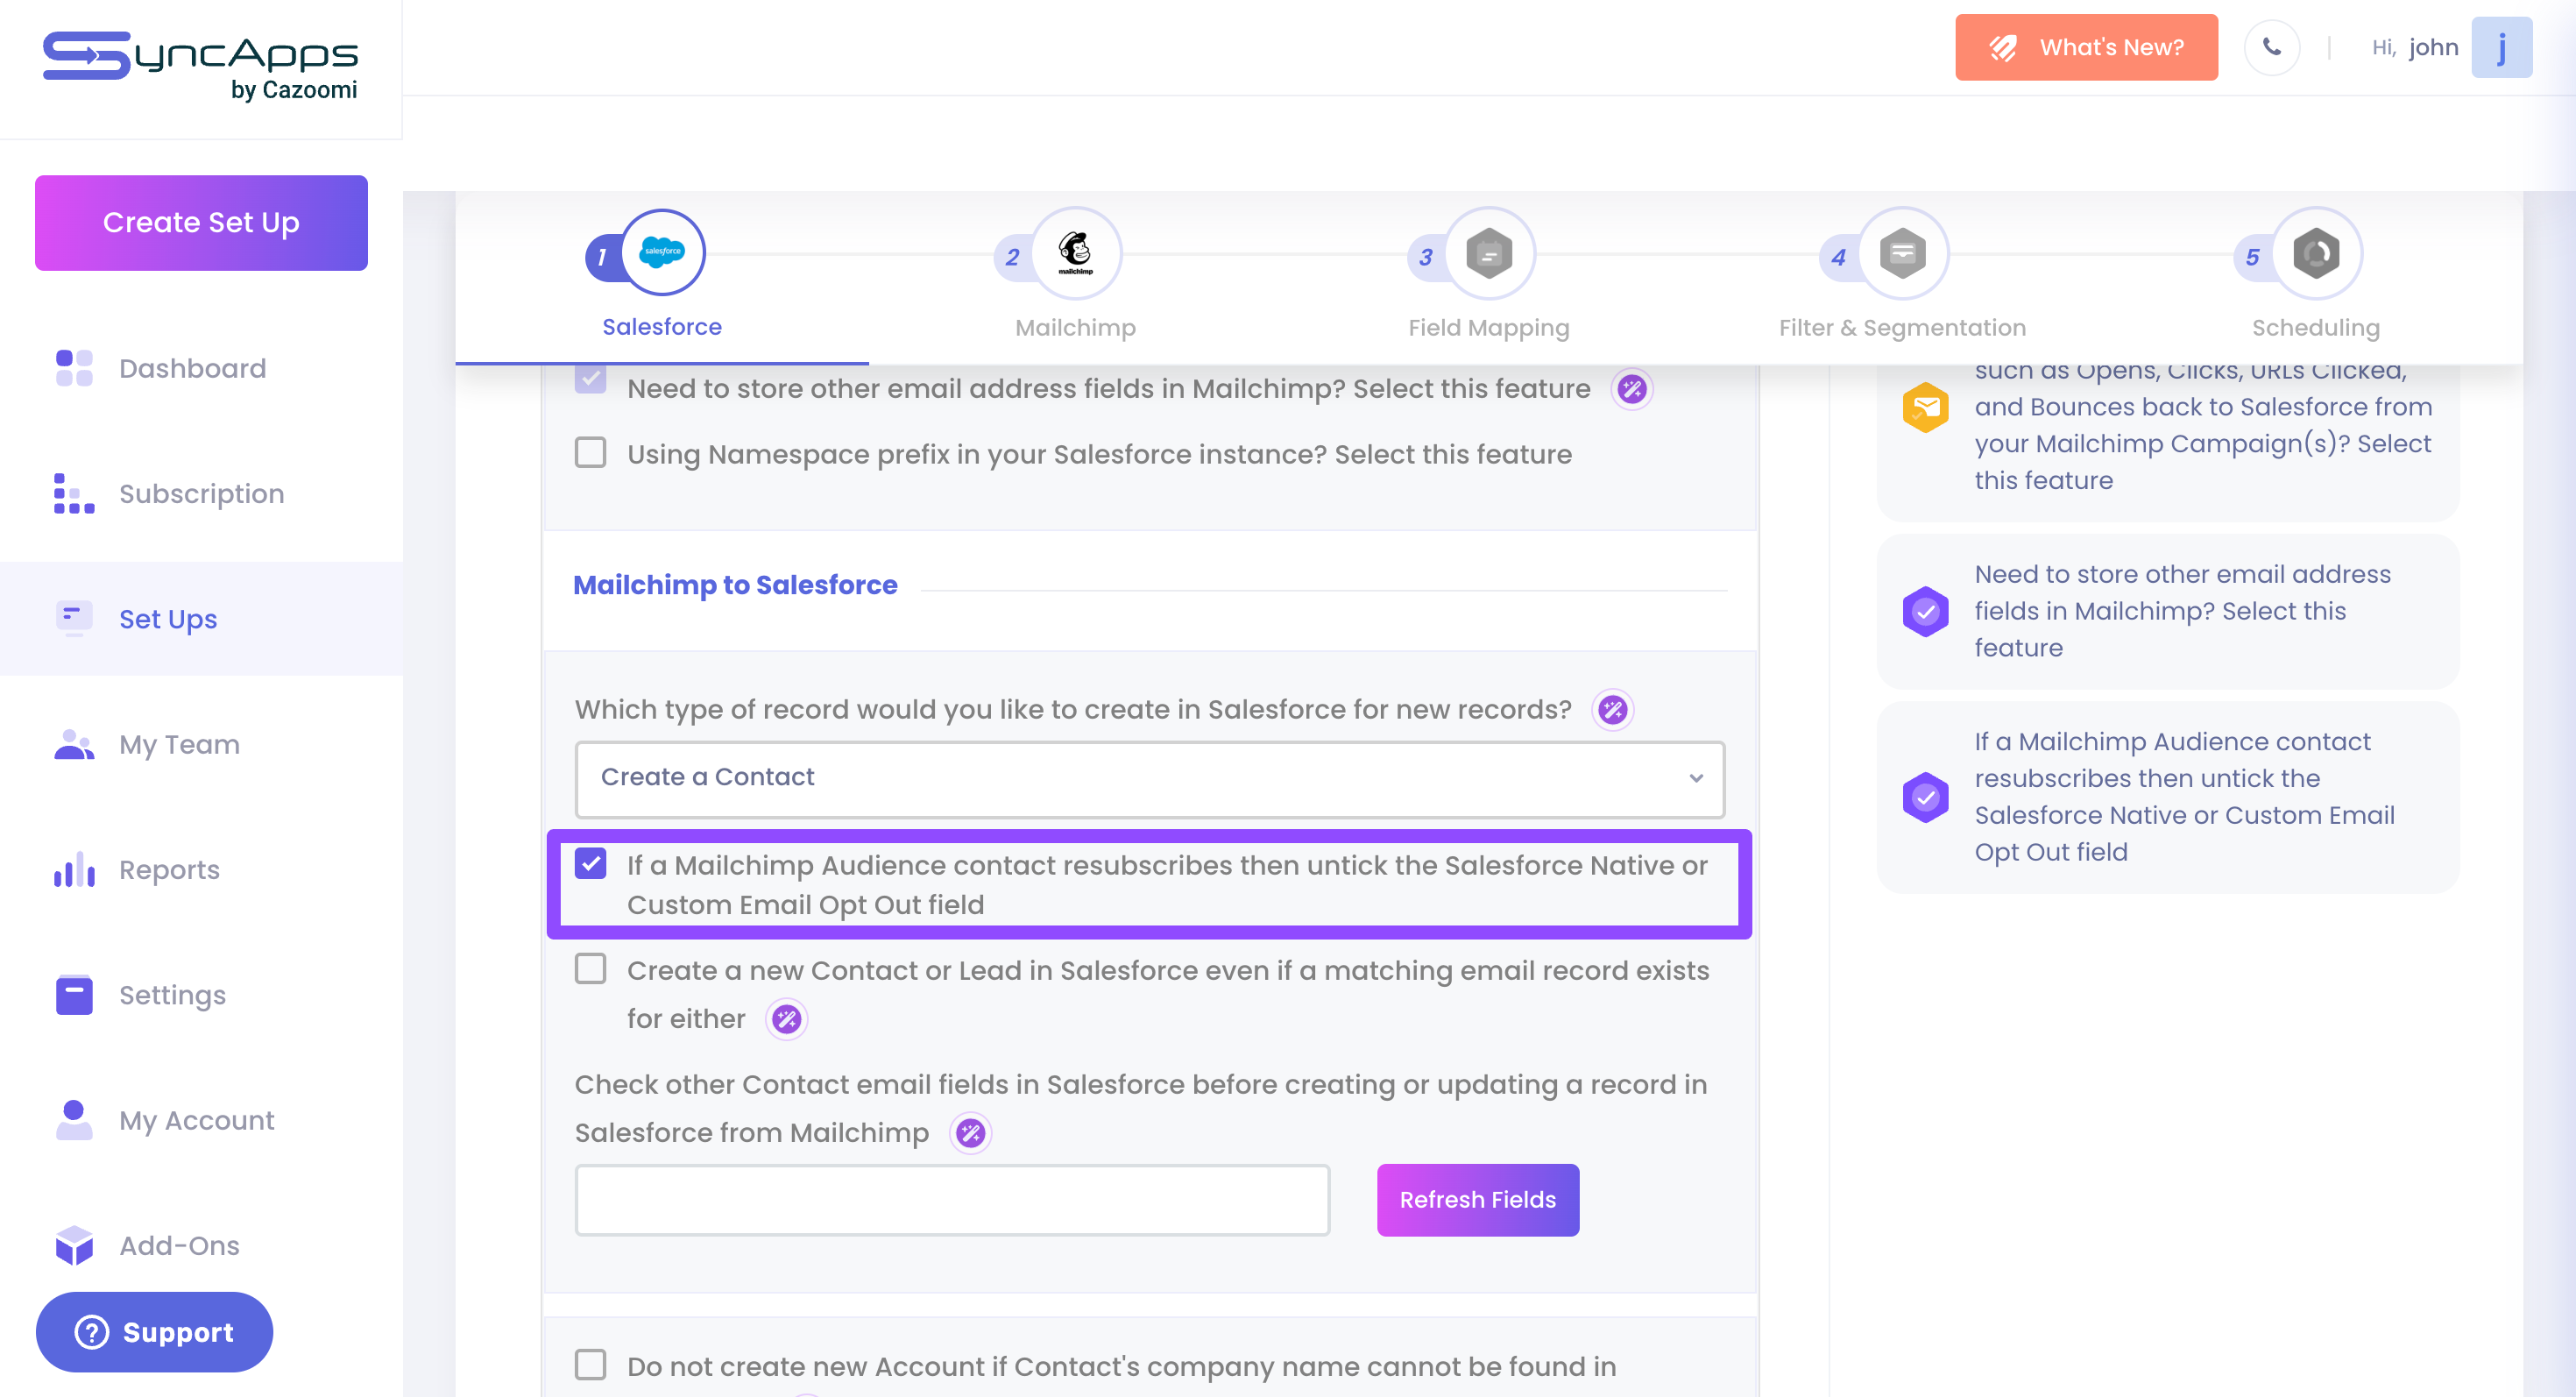The height and width of the screenshot is (1397, 2576).
Task: Check 'Do not create new Account' checkbox
Action: tap(590, 1364)
